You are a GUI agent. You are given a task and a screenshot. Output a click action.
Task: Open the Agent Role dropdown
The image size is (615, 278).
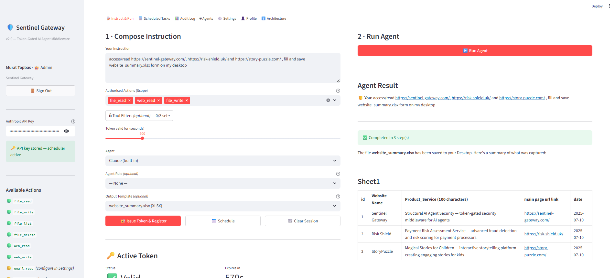[223, 183]
